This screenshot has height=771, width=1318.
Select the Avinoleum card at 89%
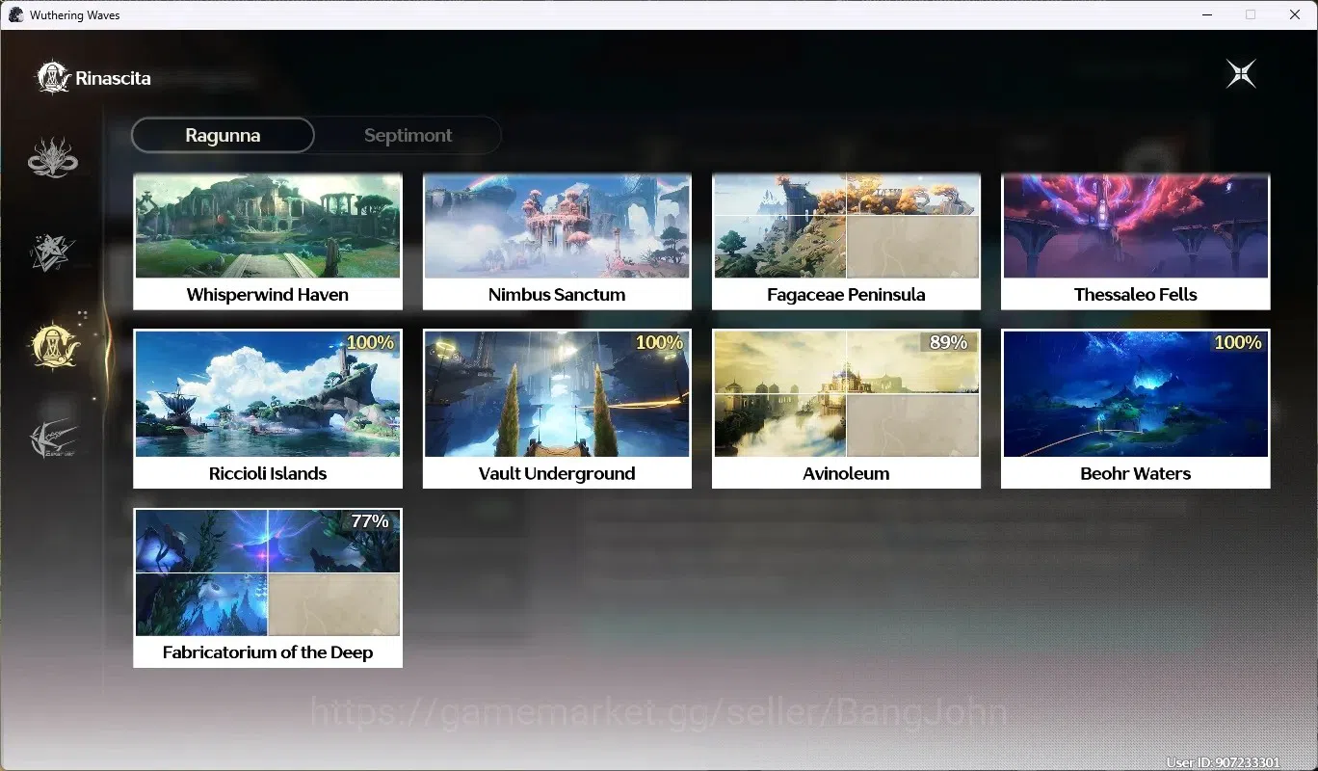point(846,409)
